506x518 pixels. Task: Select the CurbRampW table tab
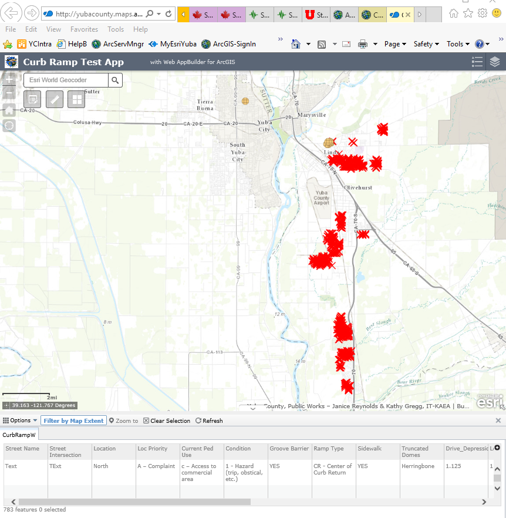click(19, 435)
